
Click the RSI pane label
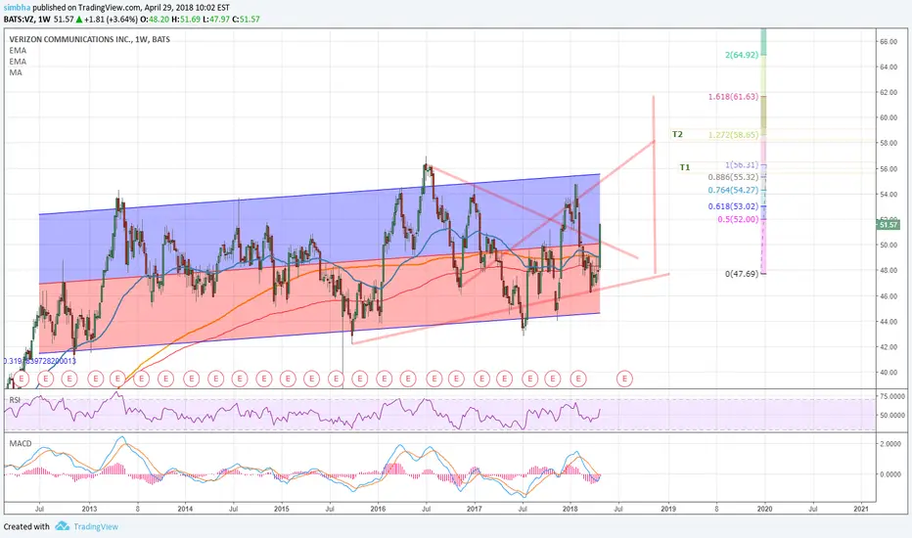tap(15, 400)
